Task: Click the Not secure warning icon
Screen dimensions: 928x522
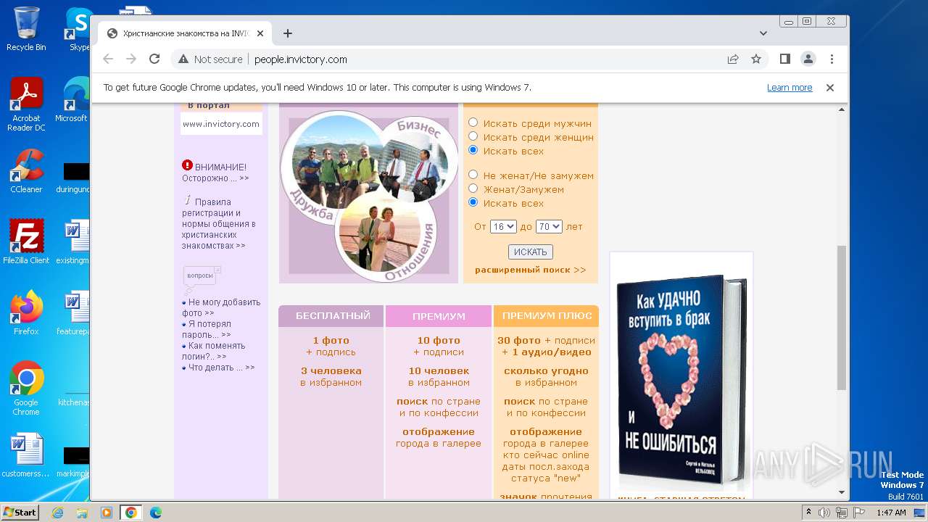Action: [183, 59]
